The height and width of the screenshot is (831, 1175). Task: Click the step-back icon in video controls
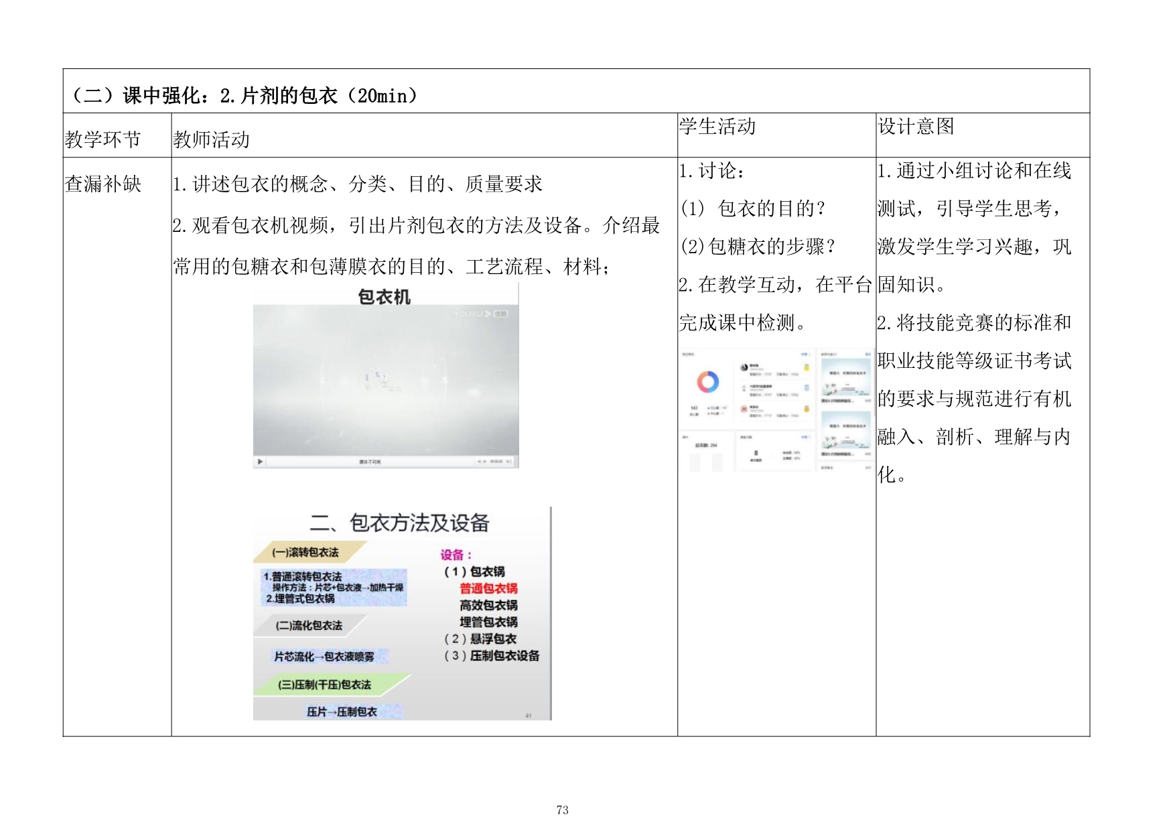tap(478, 462)
